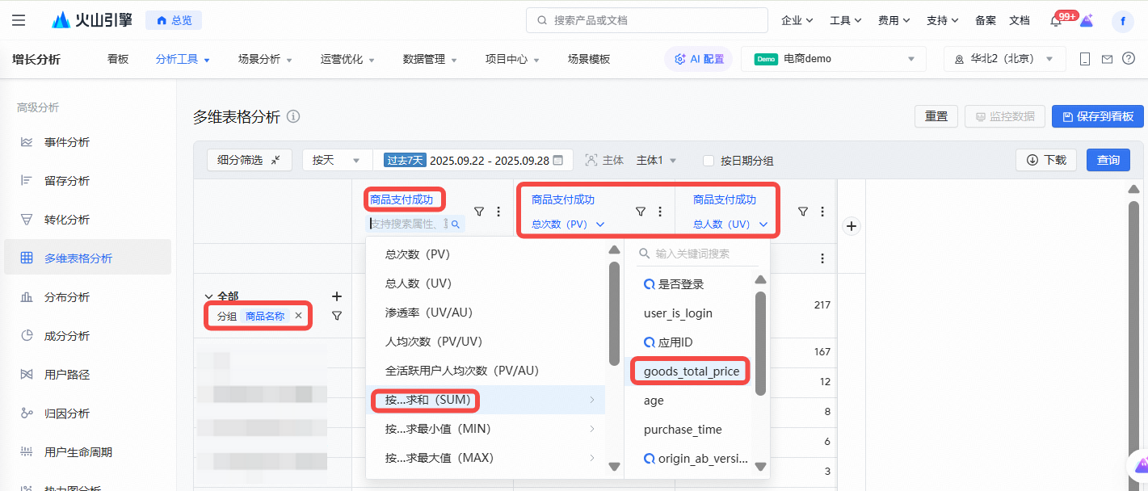This screenshot has height=491, width=1148.
Task: Click the plus icon beside 全部 row
Action: click(x=338, y=296)
